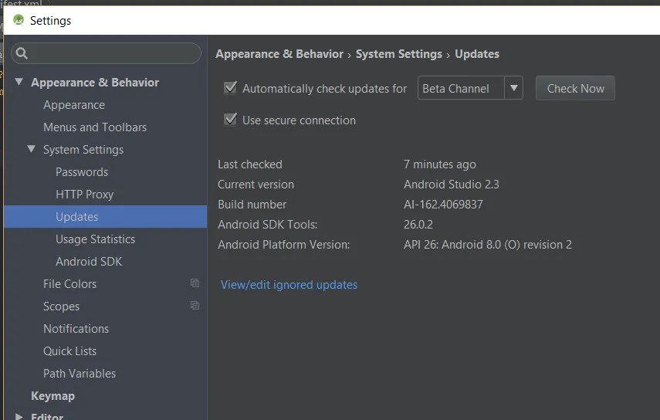Click the settings search field
This screenshot has height=420, width=660.
(x=114, y=53)
